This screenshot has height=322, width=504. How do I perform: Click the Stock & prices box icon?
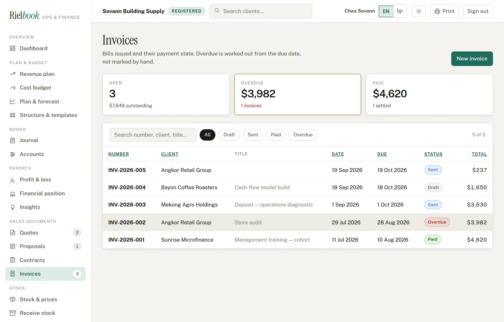click(13, 299)
